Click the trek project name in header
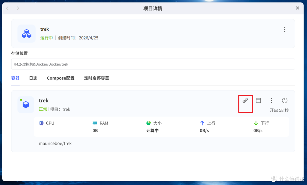 (x=44, y=29)
